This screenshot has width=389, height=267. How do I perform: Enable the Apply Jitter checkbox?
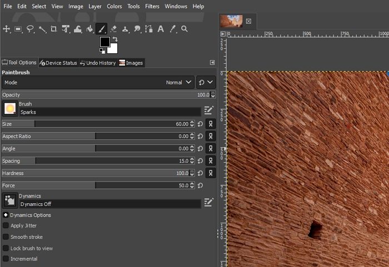pyautogui.click(x=6, y=226)
